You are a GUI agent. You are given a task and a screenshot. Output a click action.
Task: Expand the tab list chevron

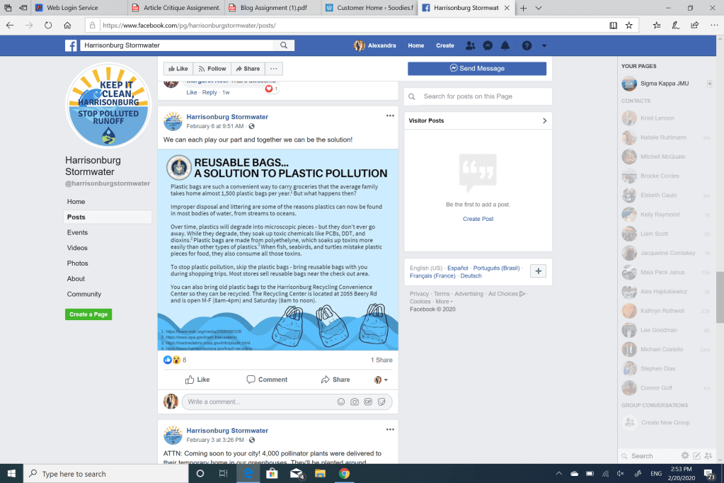pyautogui.click(x=539, y=8)
